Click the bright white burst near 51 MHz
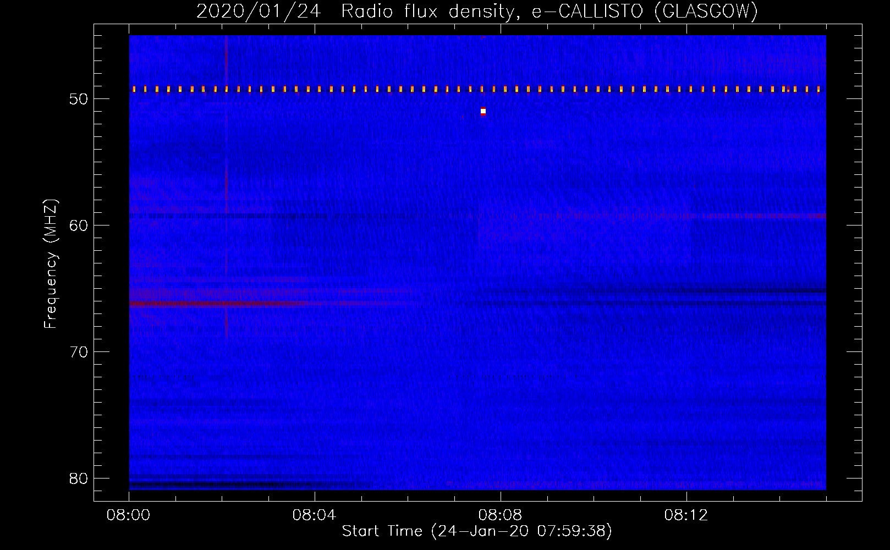Viewport: 890px width, 550px height. click(x=483, y=111)
